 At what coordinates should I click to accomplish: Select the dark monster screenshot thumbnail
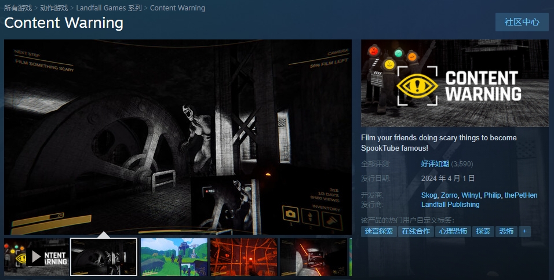point(104,257)
